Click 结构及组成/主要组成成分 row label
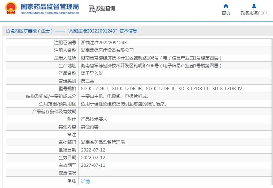The width and height of the screenshot is (273, 188). [51, 96]
